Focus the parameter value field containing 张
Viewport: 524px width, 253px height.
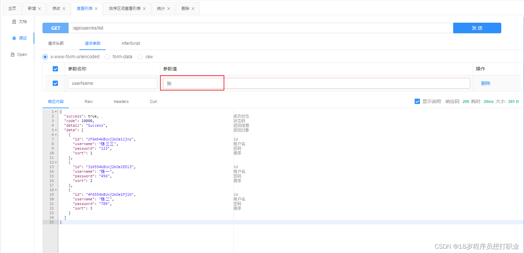pos(317,83)
